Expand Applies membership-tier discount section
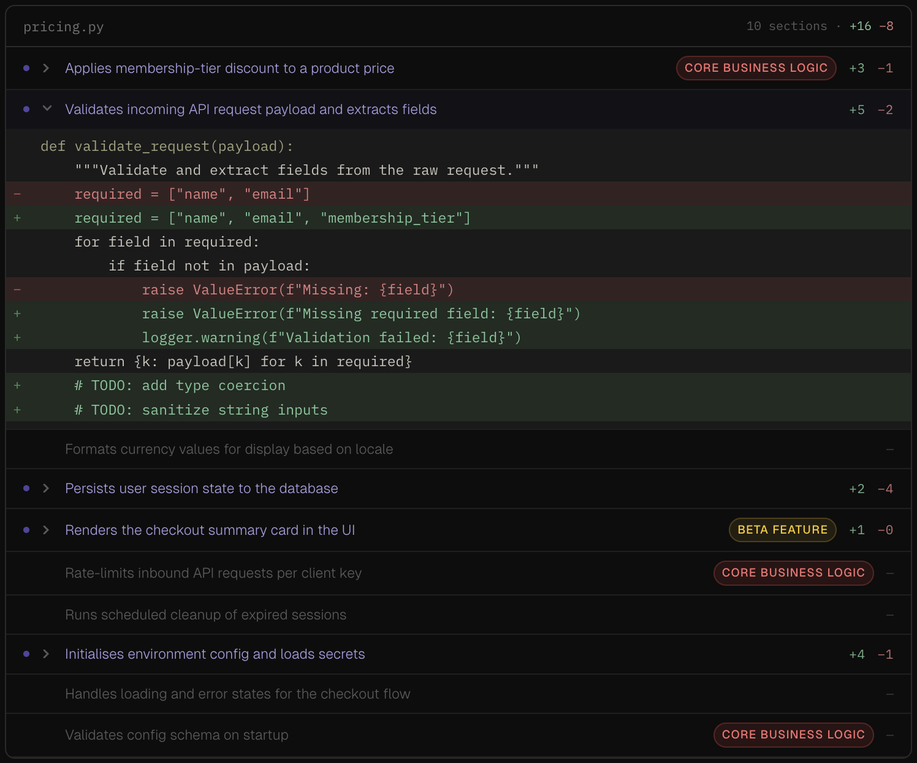This screenshot has height=763, width=917. pyautogui.click(x=46, y=68)
